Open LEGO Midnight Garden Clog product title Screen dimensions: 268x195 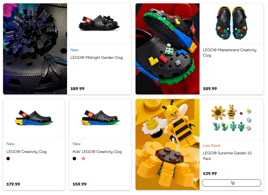[x=97, y=57]
